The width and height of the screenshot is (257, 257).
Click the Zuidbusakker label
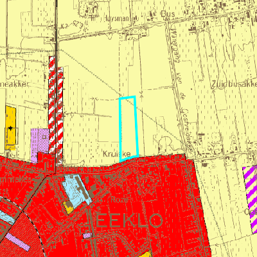(235, 85)
